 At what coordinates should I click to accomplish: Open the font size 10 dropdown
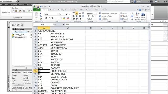point(64,14)
